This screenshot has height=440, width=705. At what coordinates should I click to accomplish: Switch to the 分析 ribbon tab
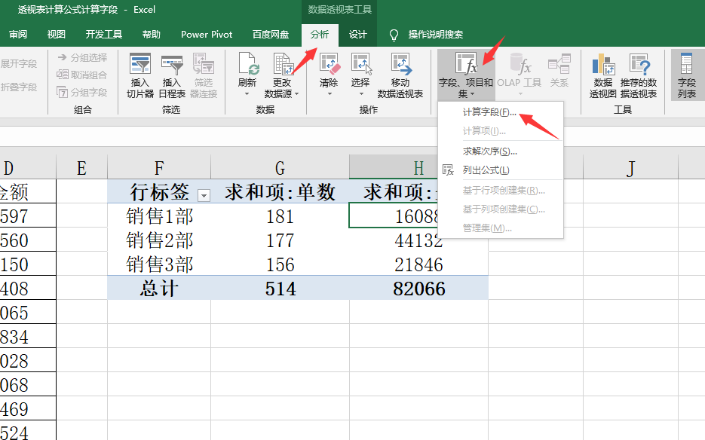point(320,35)
